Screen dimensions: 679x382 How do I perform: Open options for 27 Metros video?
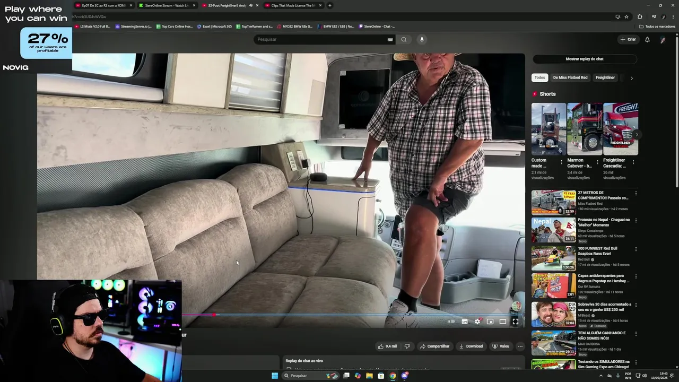click(636, 194)
